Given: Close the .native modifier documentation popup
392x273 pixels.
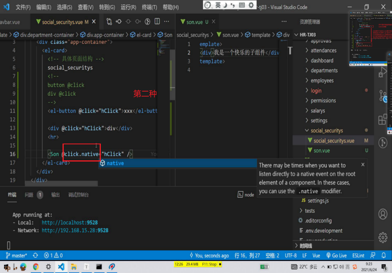Looking at the screenshot, I should (363, 164).
